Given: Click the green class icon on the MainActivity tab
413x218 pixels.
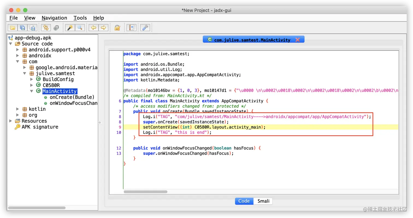Looking at the screenshot, I should point(210,39).
